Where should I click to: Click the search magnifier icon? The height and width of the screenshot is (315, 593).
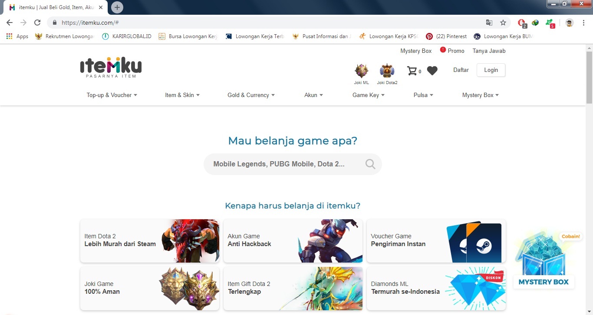click(x=370, y=164)
